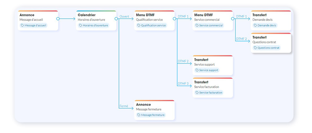The height and width of the screenshot is (133, 312).
Task: Click the tag icon in Service commercial chip
Action: pos(197,25)
